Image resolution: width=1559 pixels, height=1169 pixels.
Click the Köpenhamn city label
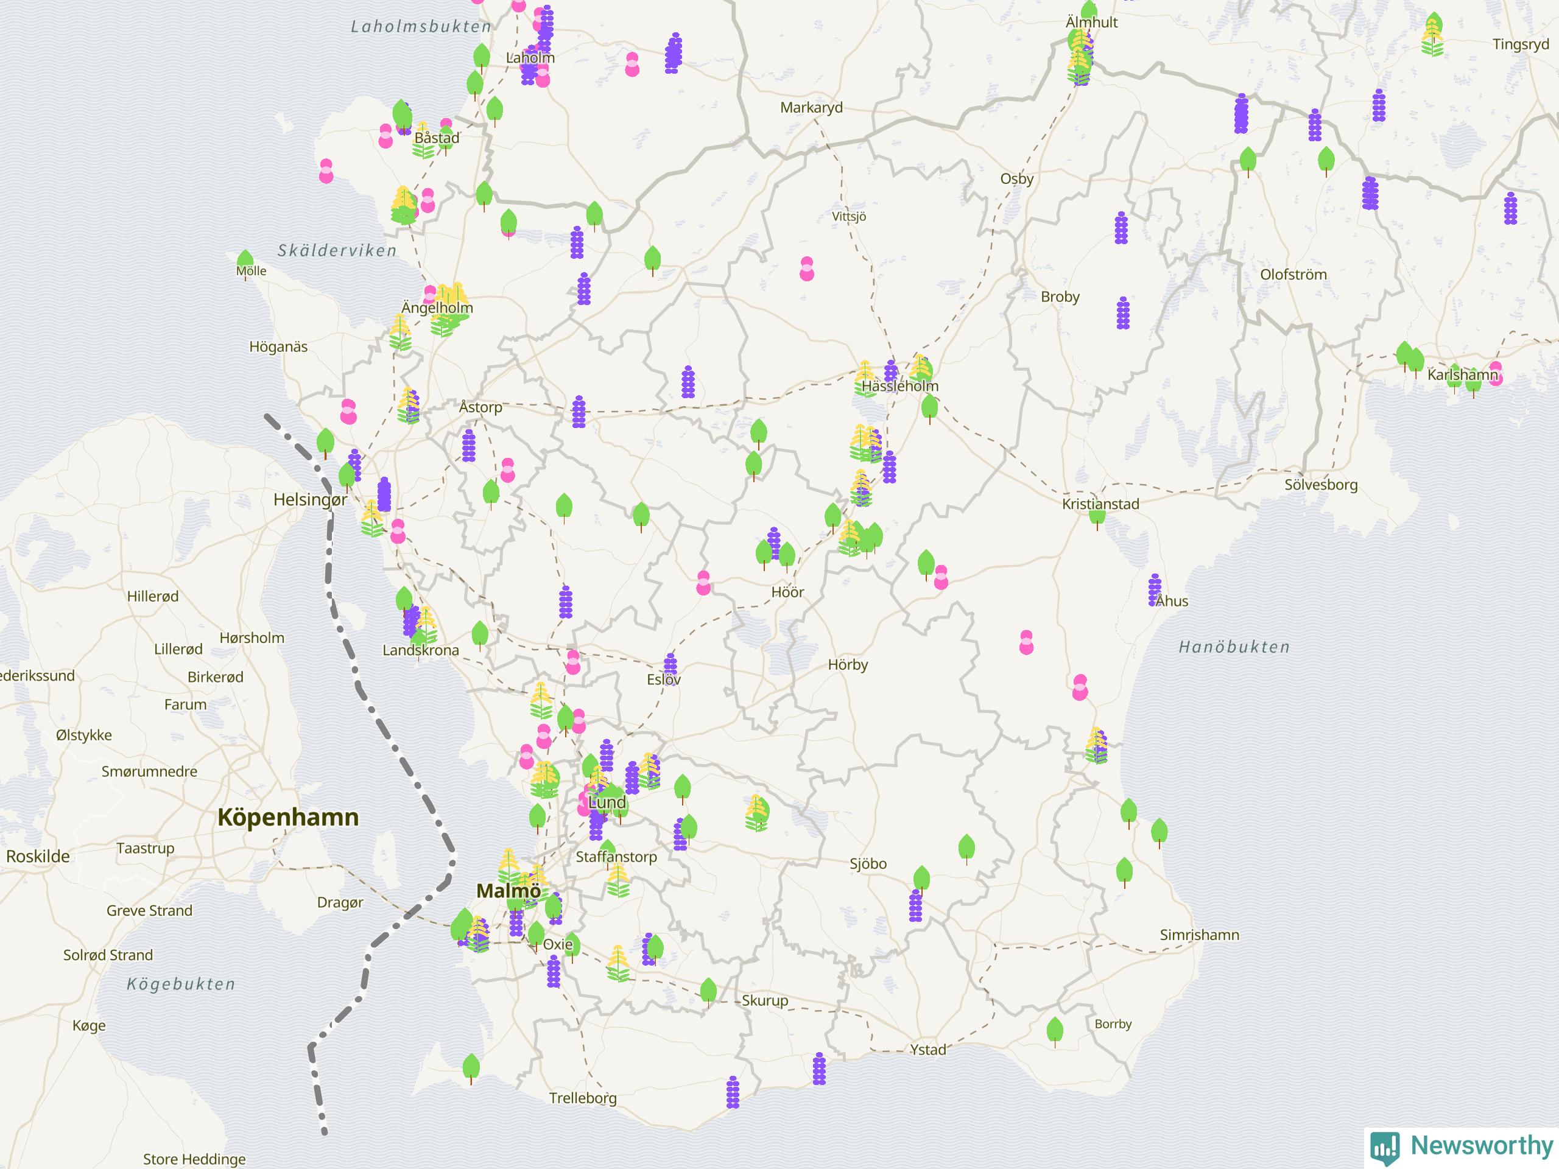coord(288,816)
